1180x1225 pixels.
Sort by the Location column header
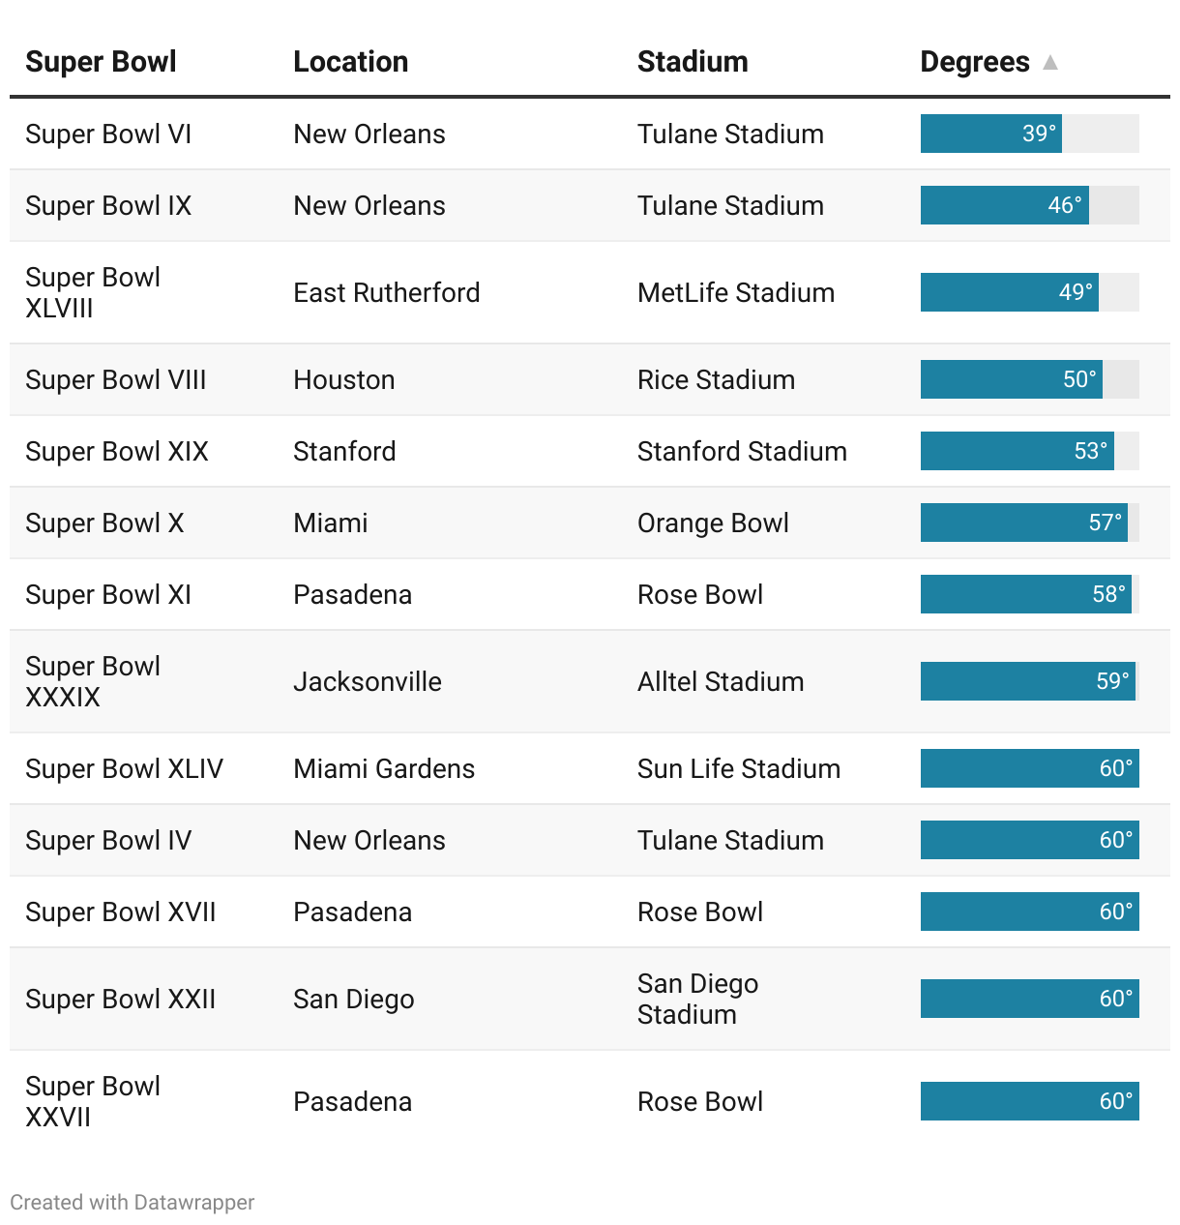click(x=350, y=62)
